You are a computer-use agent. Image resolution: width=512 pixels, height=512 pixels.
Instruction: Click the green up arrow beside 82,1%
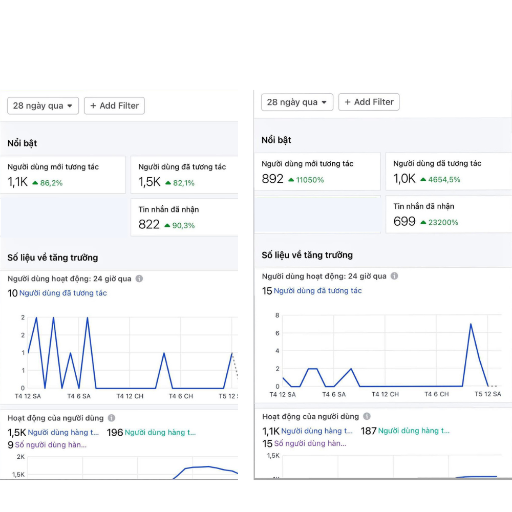pyautogui.click(x=168, y=183)
